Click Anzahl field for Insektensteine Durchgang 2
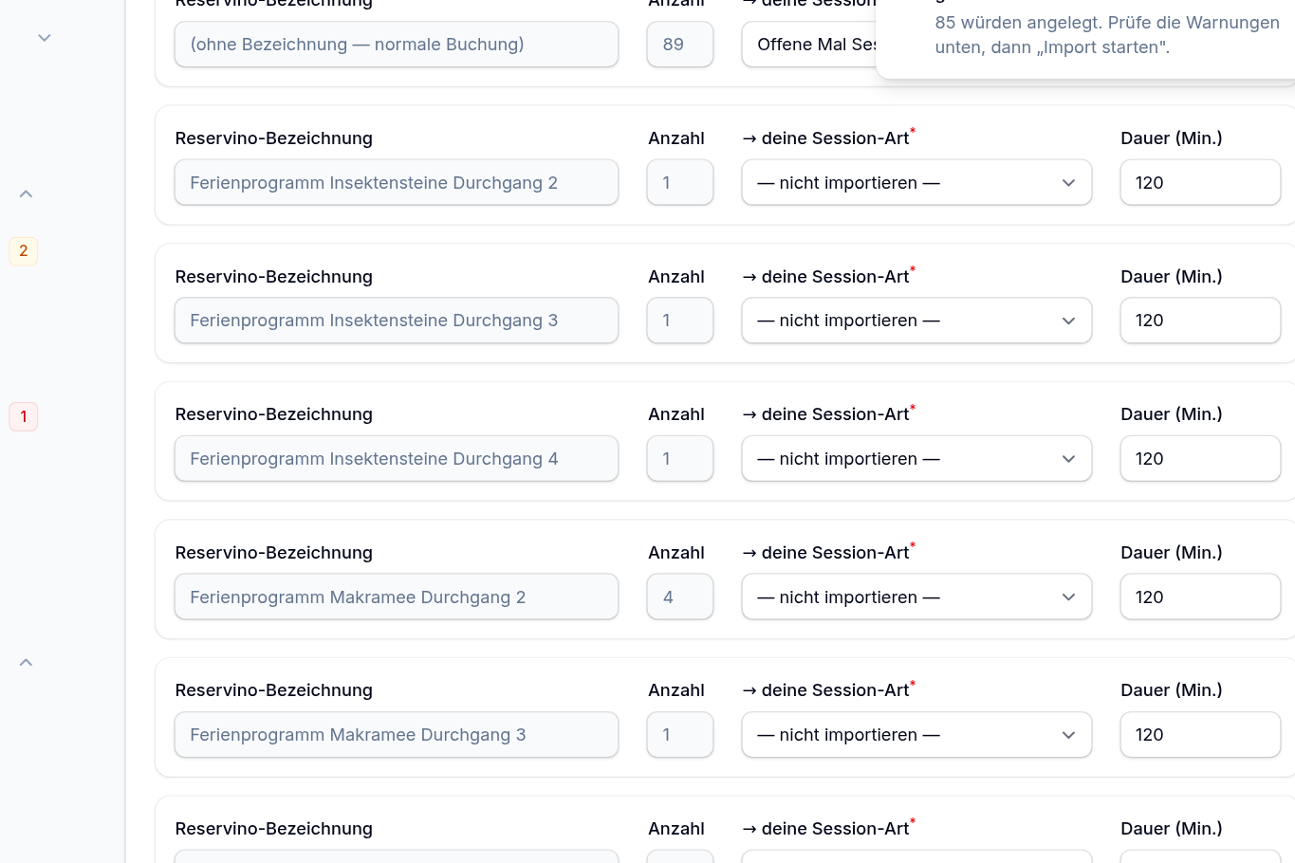 pyautogui.click(x=680, y=183)
